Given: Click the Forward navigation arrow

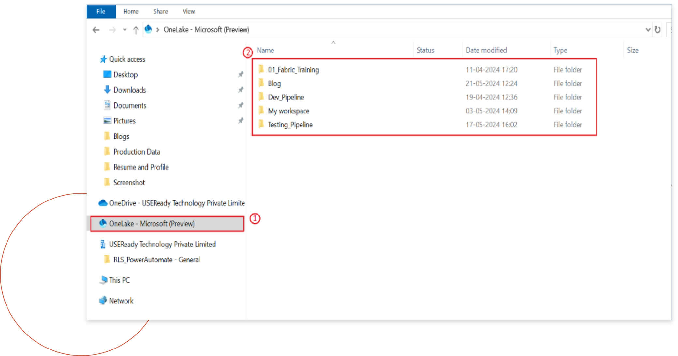Looking at the screenshot, I should [112, 30].
